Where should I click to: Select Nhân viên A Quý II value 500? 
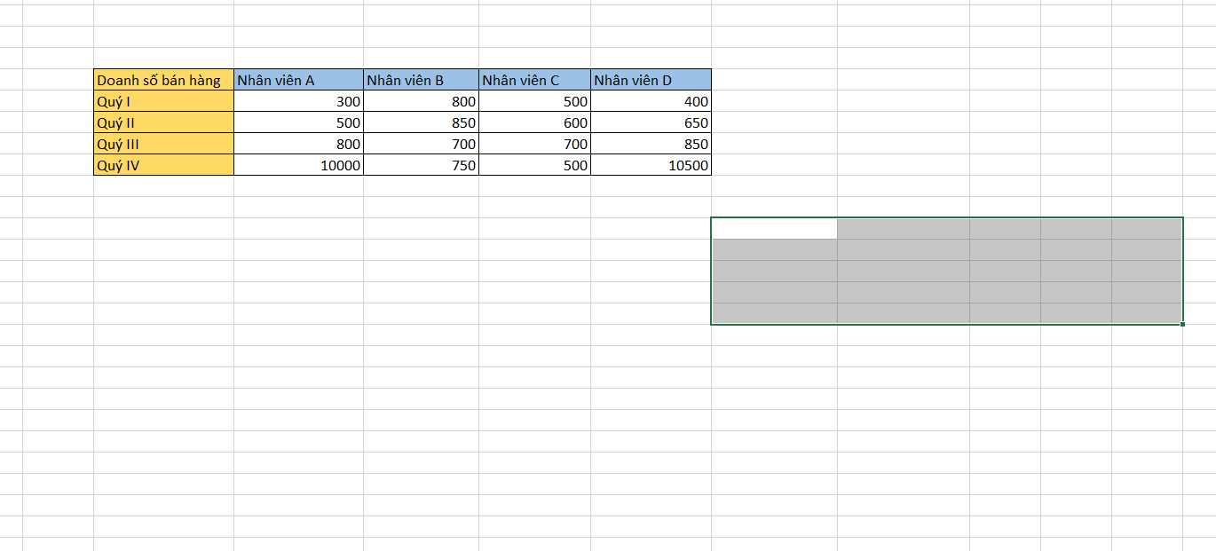(298, 122)
